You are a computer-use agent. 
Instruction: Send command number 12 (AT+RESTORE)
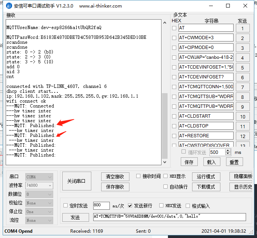pos(243,136)
